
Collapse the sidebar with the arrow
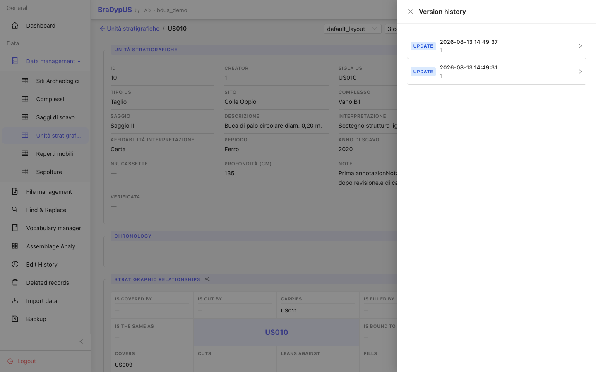click(81, 341)
